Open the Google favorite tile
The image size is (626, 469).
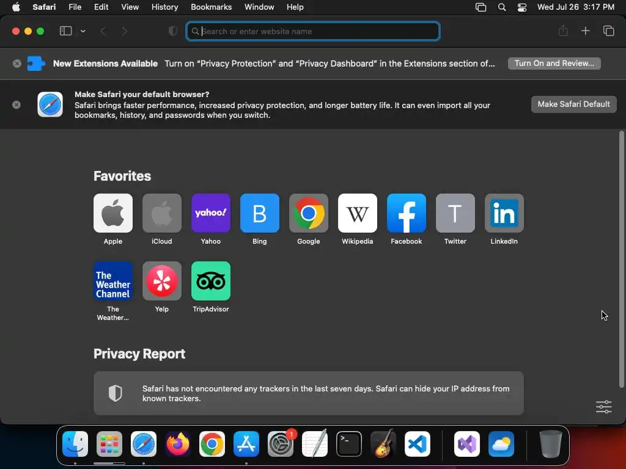pyautogui.click(x=309, y=213)
